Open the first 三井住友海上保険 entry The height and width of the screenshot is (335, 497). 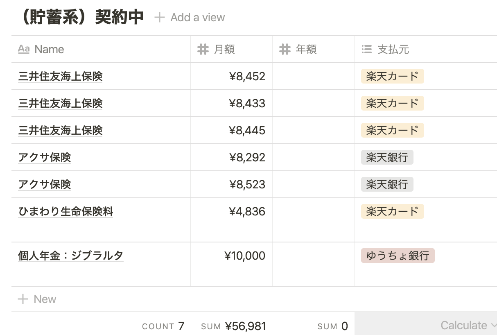tap(60, 76)
